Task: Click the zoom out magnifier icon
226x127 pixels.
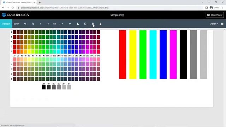Action: (33, 24)
